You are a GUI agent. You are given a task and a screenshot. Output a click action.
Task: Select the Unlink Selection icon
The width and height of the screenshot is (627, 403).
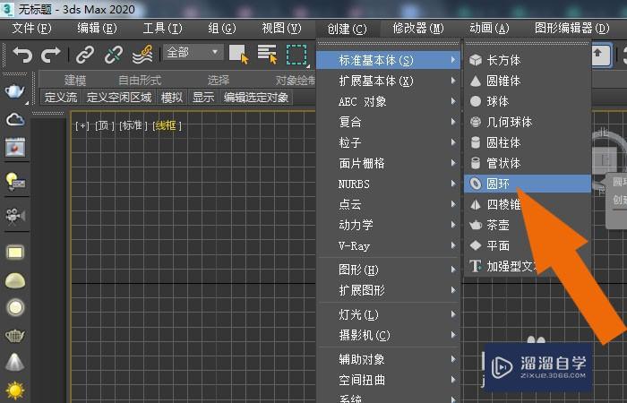(114, 55)
